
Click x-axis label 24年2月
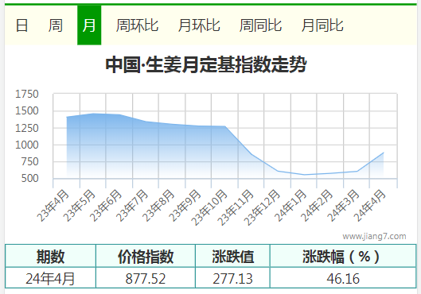[316, 206]
